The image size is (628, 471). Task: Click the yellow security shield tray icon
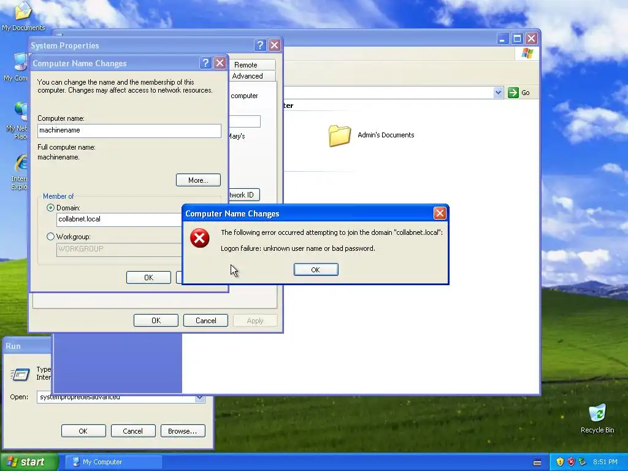(560, 462)
